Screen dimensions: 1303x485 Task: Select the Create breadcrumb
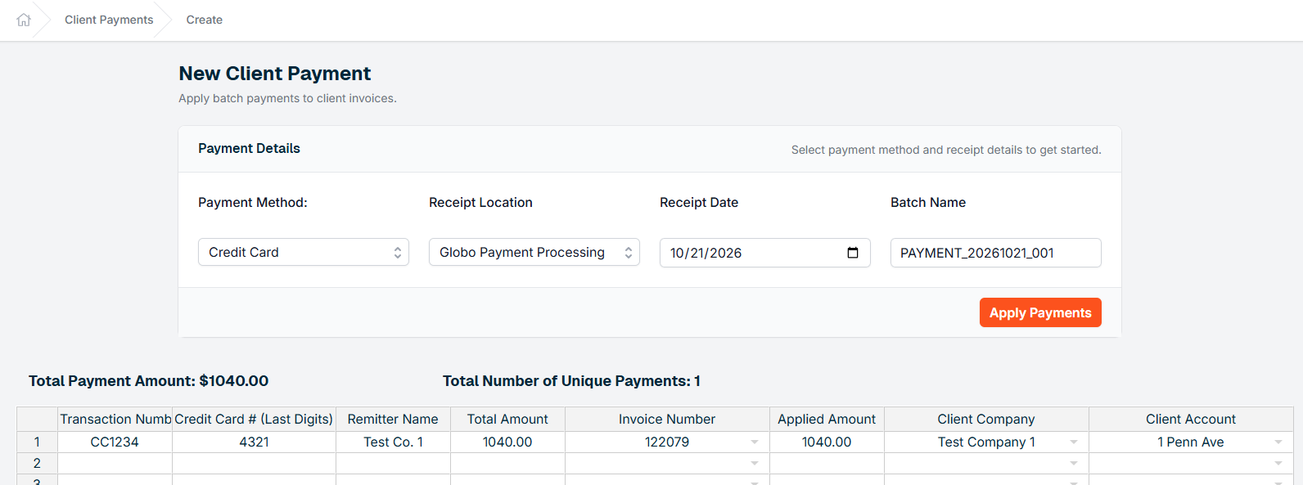pyautogui.click(x=205, y=20)
